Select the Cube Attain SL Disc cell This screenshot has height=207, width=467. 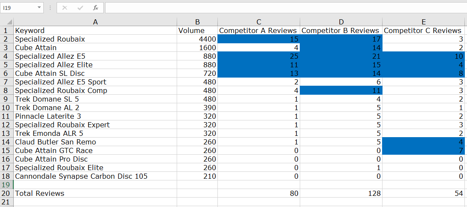point(95,73)
